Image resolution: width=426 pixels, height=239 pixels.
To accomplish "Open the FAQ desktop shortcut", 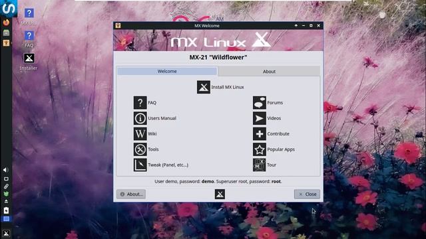I will coord(29,39).
